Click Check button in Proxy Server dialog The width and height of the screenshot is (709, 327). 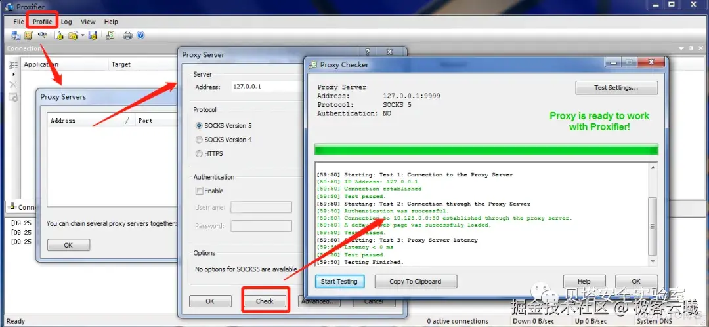[x=265, y=301]
